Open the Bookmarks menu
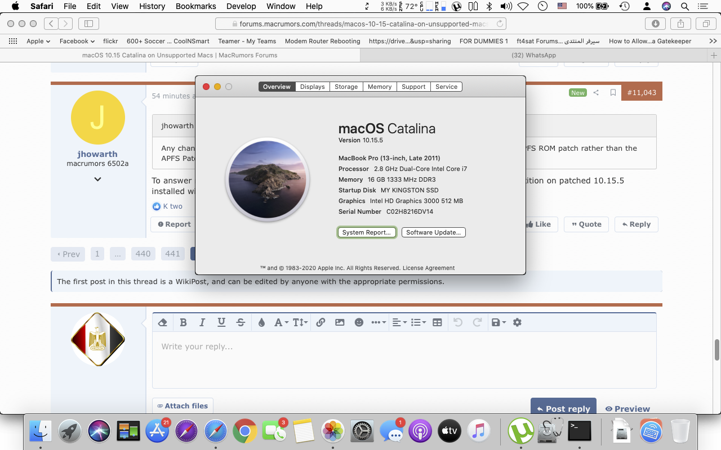This screenshot has height=450, width=721. coord(195,6)
